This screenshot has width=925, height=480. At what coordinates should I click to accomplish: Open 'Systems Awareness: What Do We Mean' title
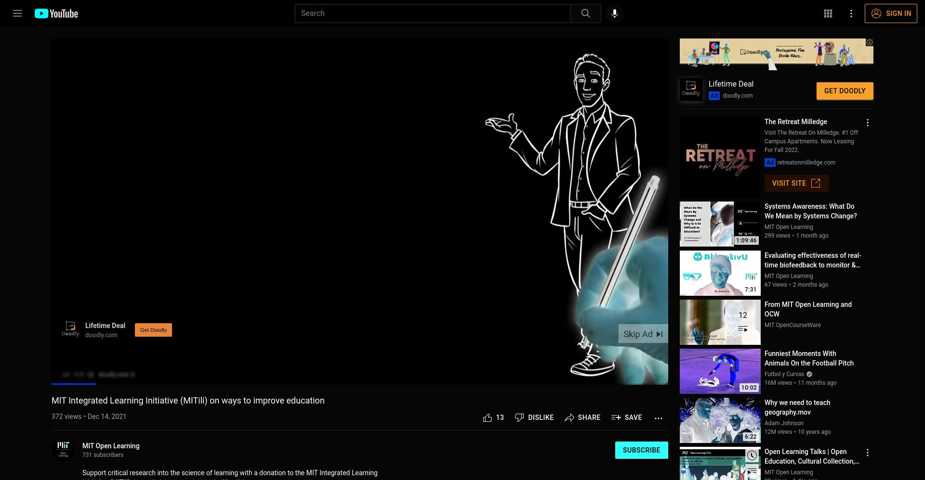(x=811, y=211)
